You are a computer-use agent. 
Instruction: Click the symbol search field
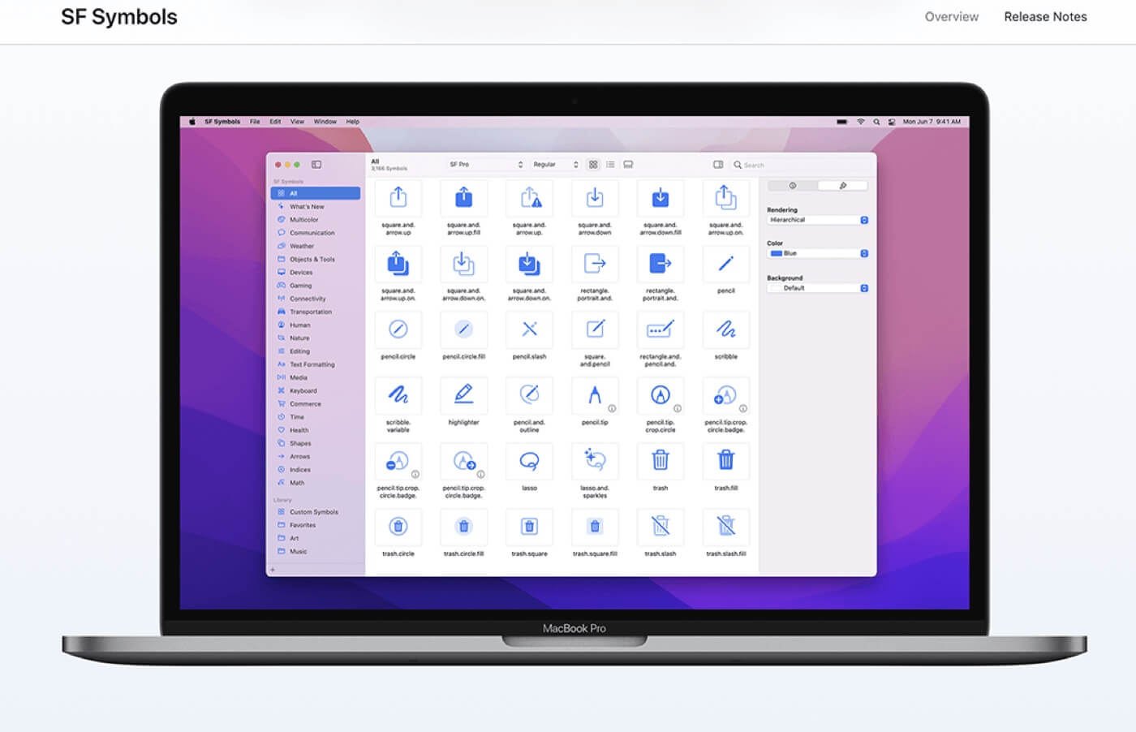[x=799, y=165]
